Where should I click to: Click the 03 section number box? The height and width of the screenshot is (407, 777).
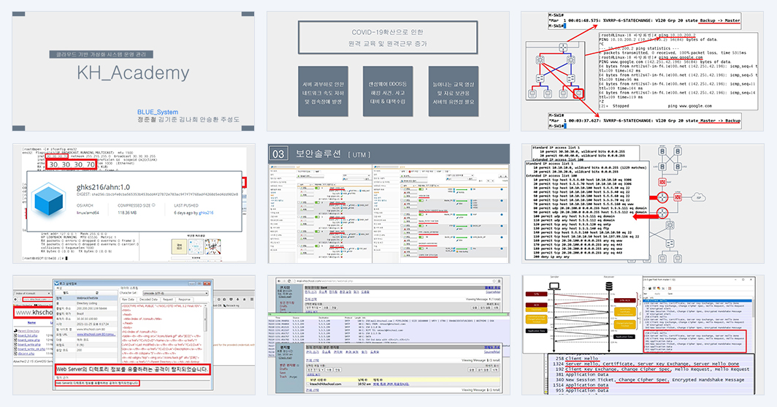(278, 154)
